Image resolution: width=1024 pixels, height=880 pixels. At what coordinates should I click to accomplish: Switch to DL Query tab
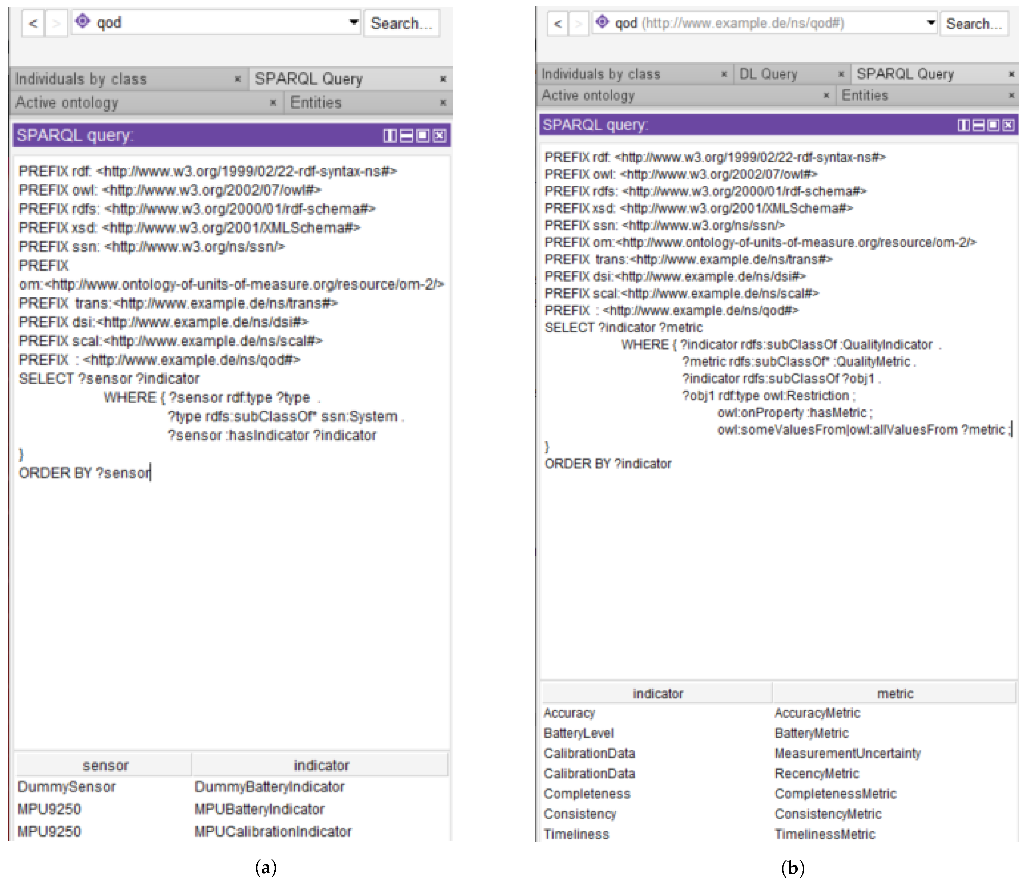[x=768, y=74]
